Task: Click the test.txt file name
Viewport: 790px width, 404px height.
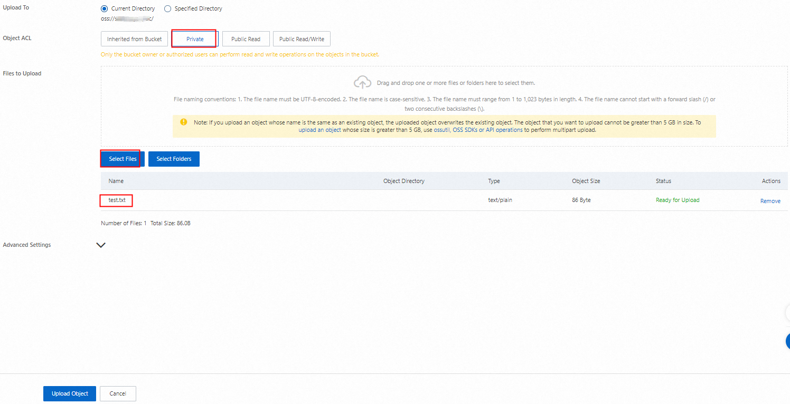Action: pyautogui.click(x=117, y=200)
